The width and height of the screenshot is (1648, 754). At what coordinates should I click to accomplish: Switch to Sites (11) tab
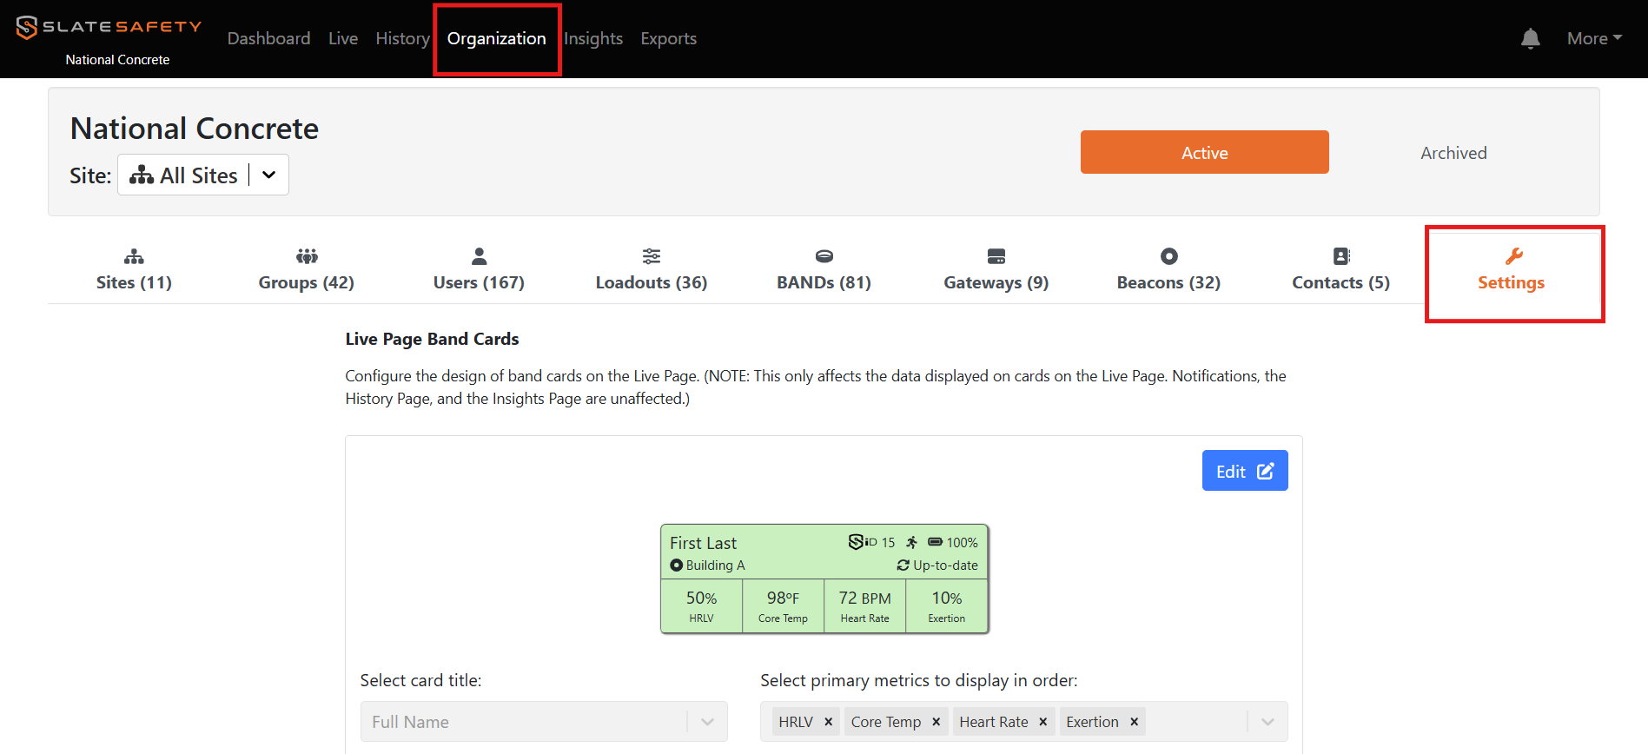[134, 269]
